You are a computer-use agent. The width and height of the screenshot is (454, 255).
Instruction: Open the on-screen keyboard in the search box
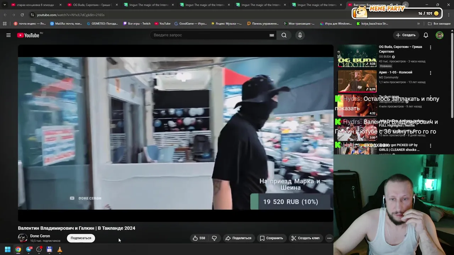(x=272, y=35)
